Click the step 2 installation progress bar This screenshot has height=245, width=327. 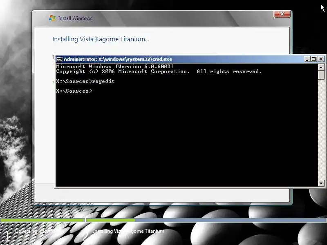206,220
